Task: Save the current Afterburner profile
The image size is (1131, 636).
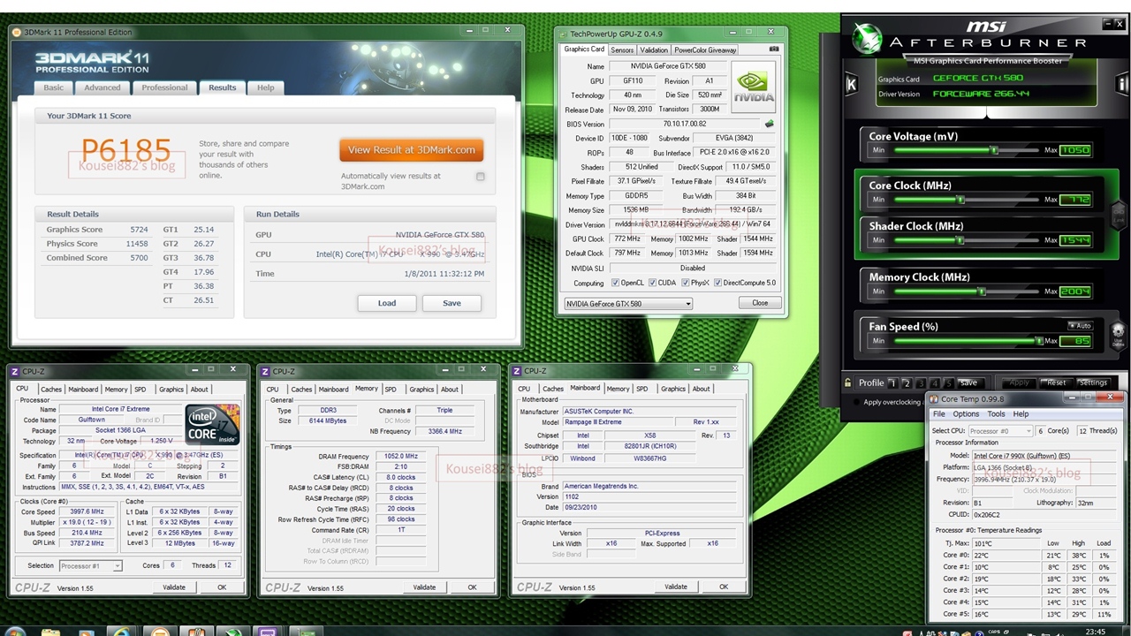Action: [x=968, y=382]
